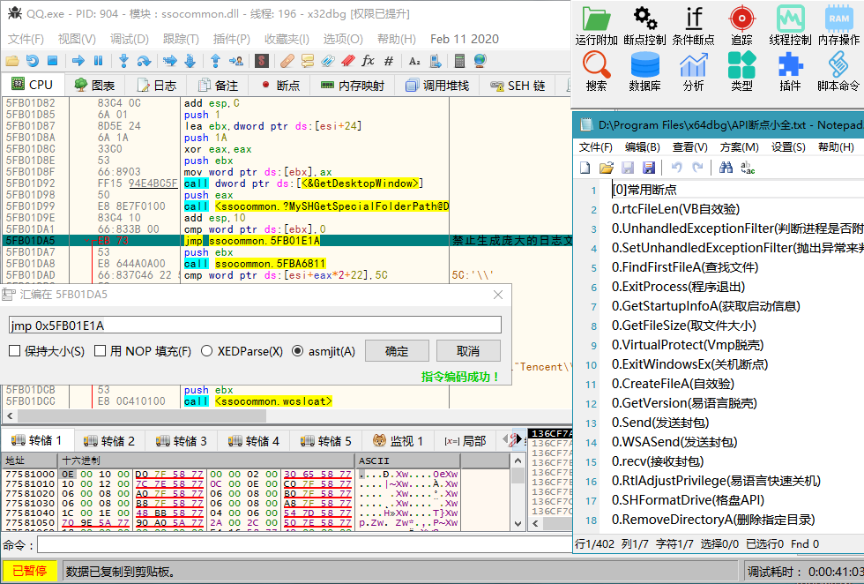Screen dimensions: 864x584
Task: Open the 监视 1 tab
Action: click(x=398, y=441)
